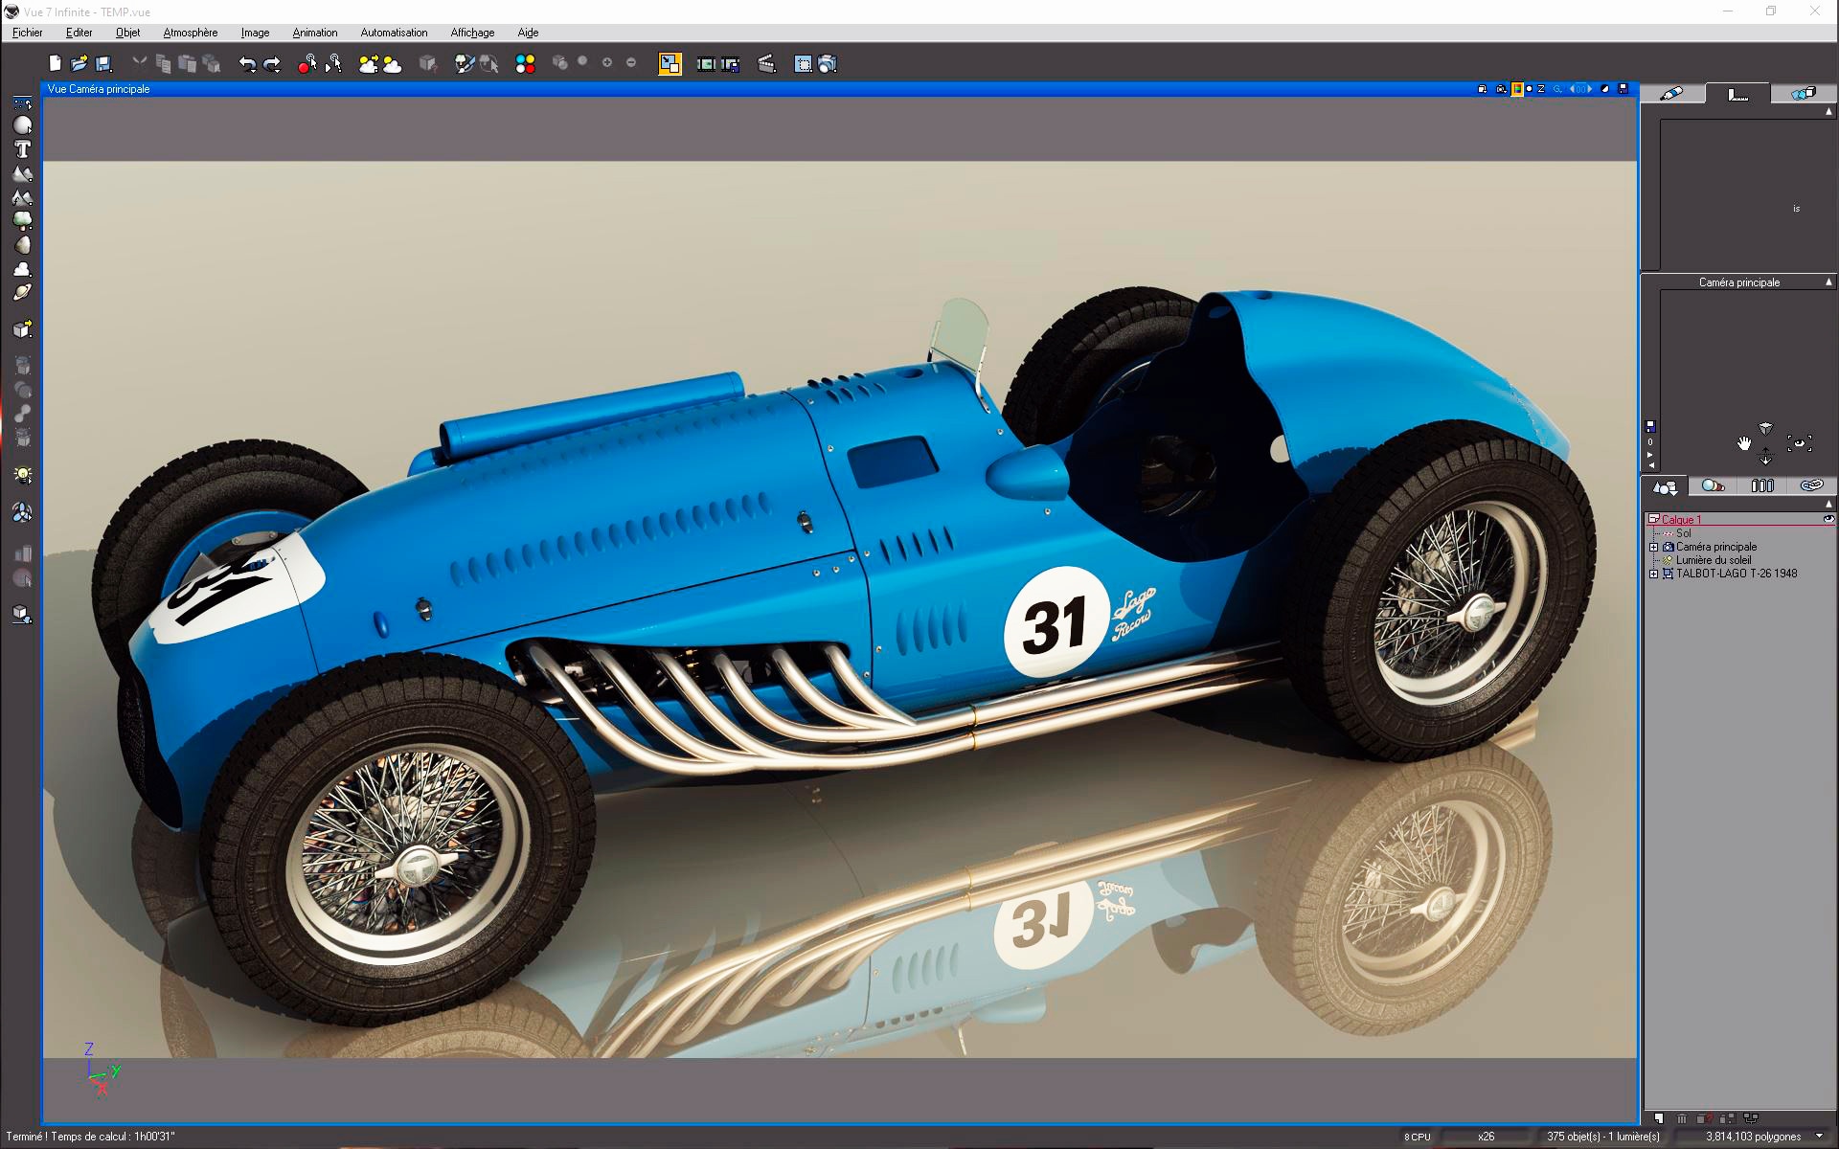Open the Editer menu
1839x1149 pixels.
pos(79,33)
